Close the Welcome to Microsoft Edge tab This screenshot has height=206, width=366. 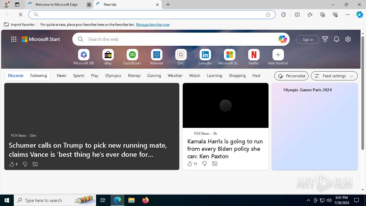(x=89, y=5)
